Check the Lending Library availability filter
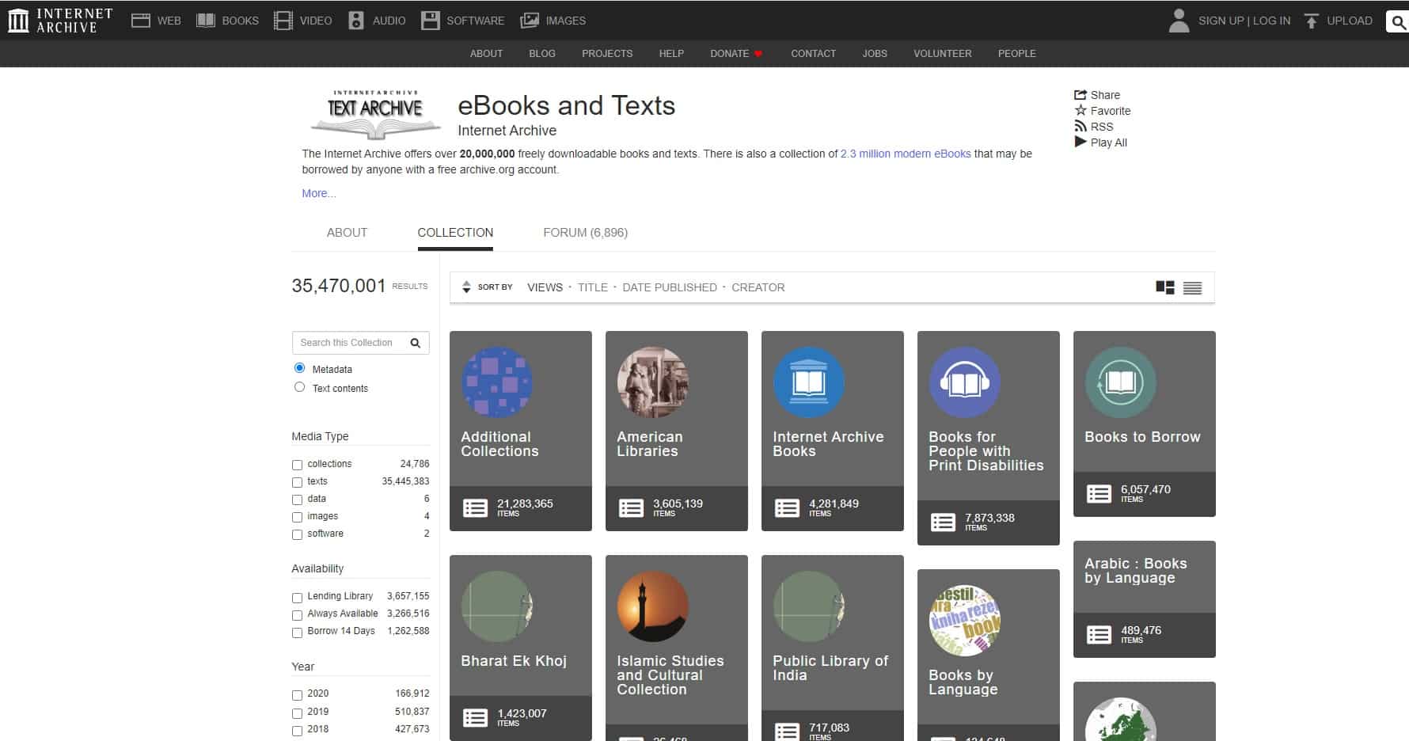 pyautogui.click(x=297, y=597)
